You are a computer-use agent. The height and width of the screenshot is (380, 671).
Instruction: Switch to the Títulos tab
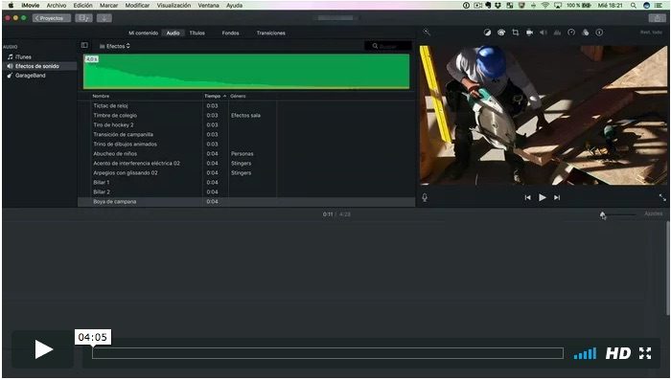197,33
